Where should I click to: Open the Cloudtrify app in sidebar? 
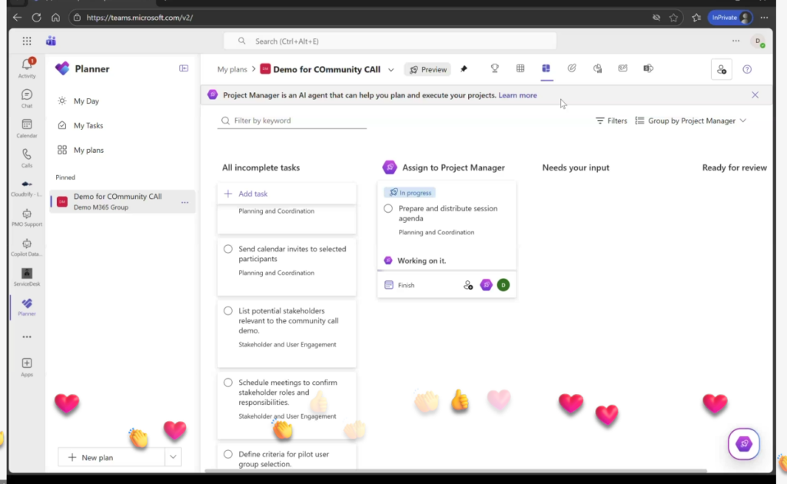tap(27, 188)
